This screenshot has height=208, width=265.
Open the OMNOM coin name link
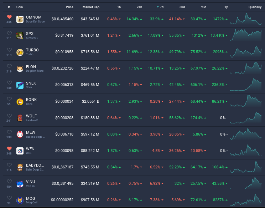pyautogui.click(x=34, y=17)
